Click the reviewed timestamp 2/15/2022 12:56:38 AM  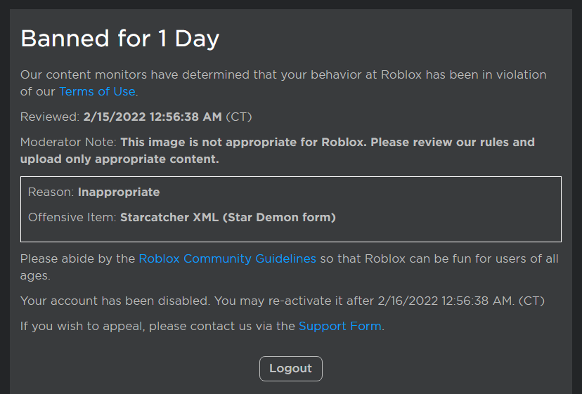pos(153,117)
